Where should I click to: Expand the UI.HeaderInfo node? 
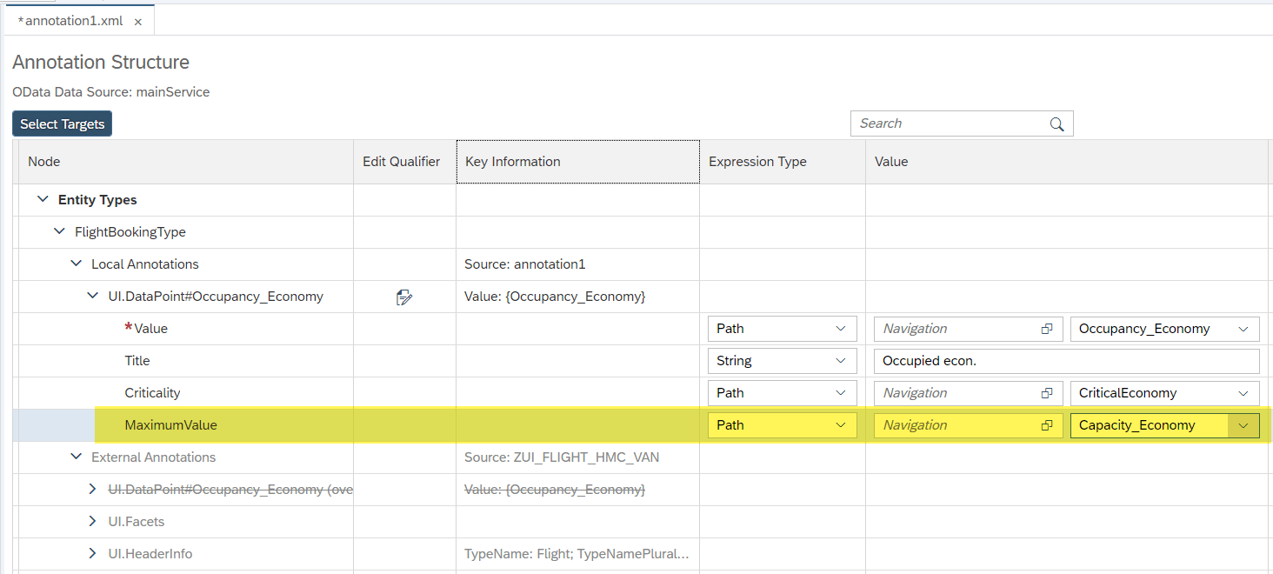tap(92, 553)
